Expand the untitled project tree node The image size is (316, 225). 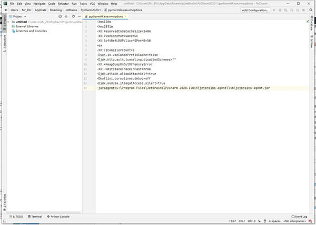tap(8, 22)
